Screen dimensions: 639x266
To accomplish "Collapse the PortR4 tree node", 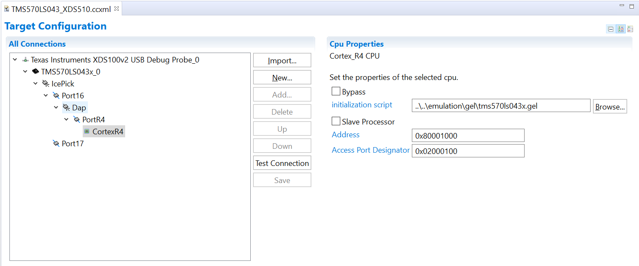I will pos(66,120).
